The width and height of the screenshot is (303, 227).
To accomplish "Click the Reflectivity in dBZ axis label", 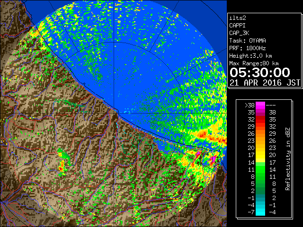I will pyautogui.click(x=288, y=159).
